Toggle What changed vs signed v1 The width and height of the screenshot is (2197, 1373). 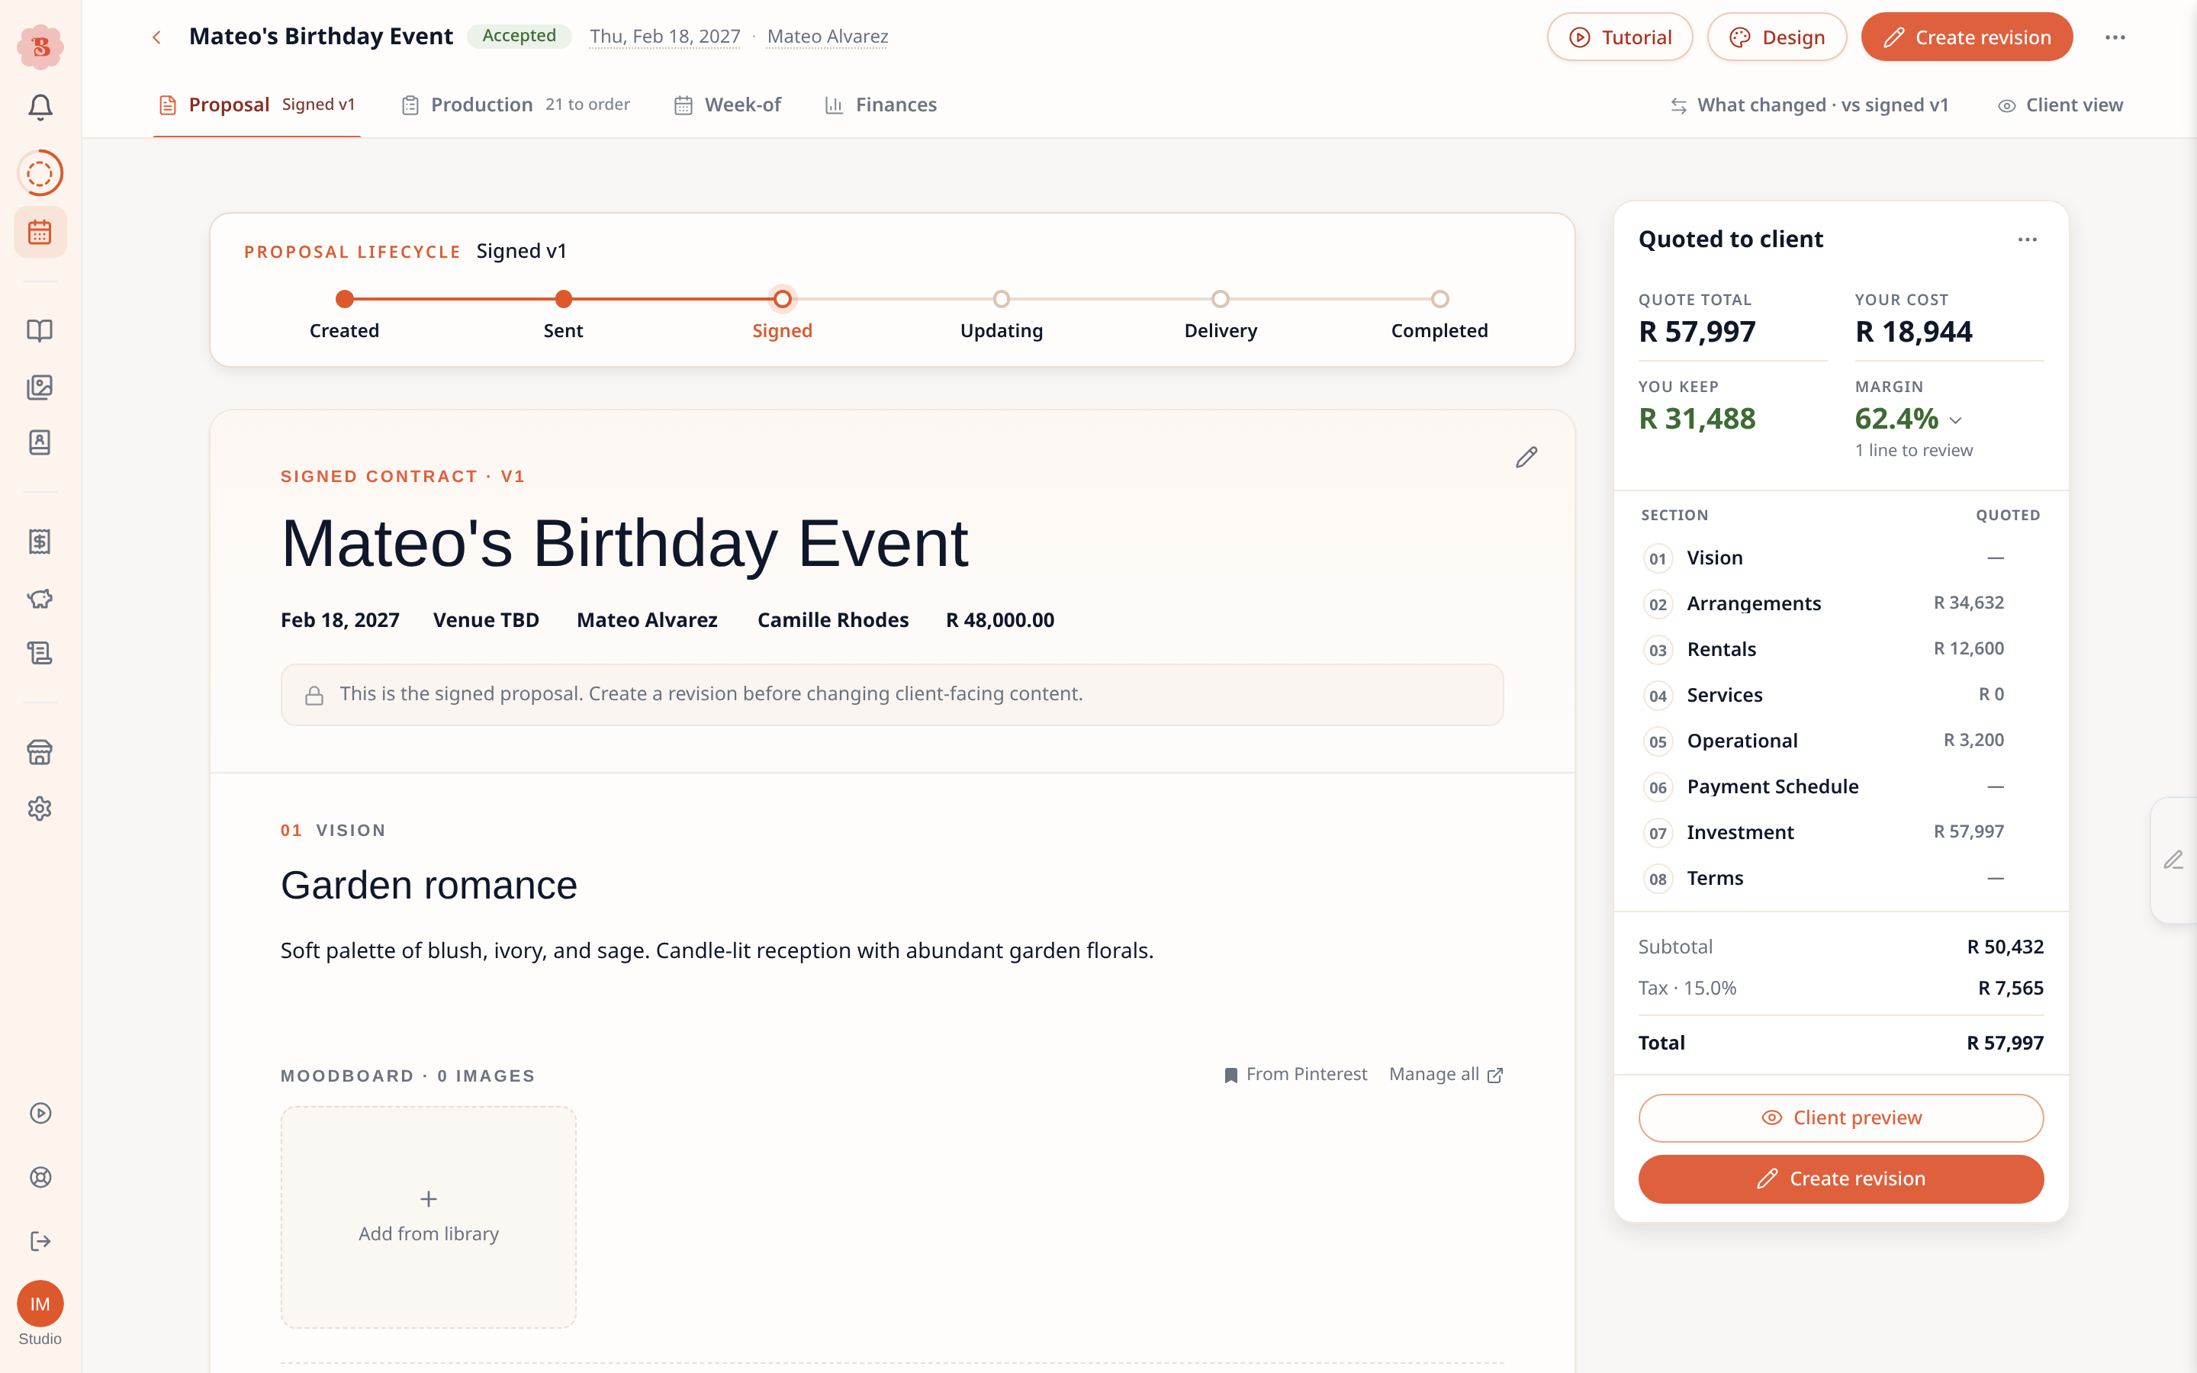click(1809, 105)
